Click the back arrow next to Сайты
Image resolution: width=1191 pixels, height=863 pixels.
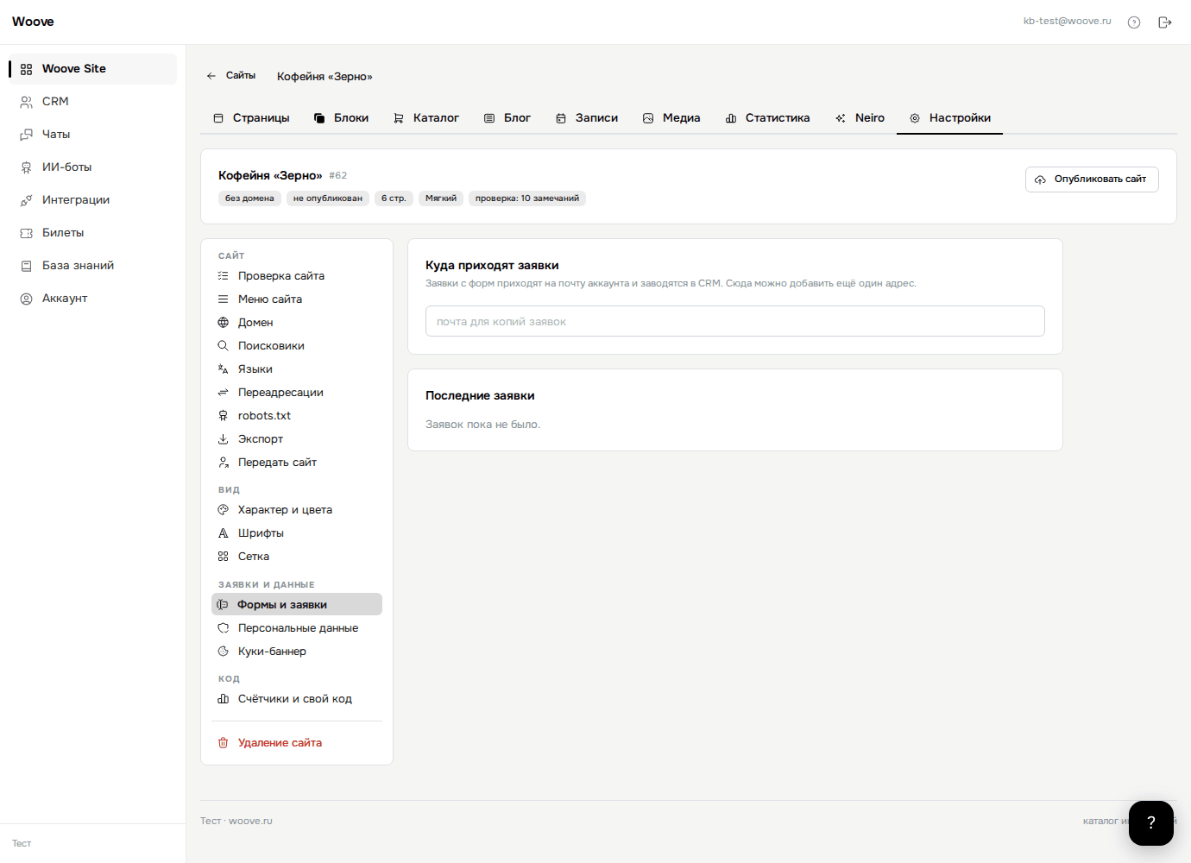pos(211,76)
